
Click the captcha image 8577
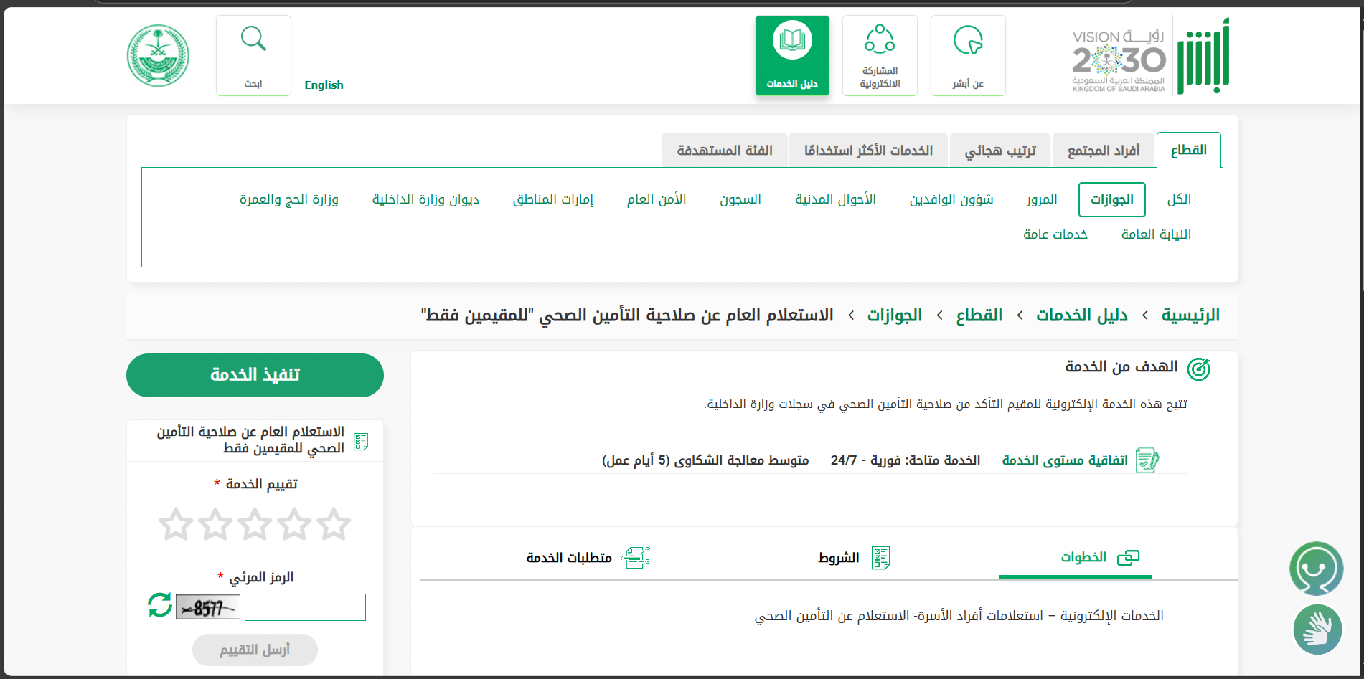[x=208, y=607]
